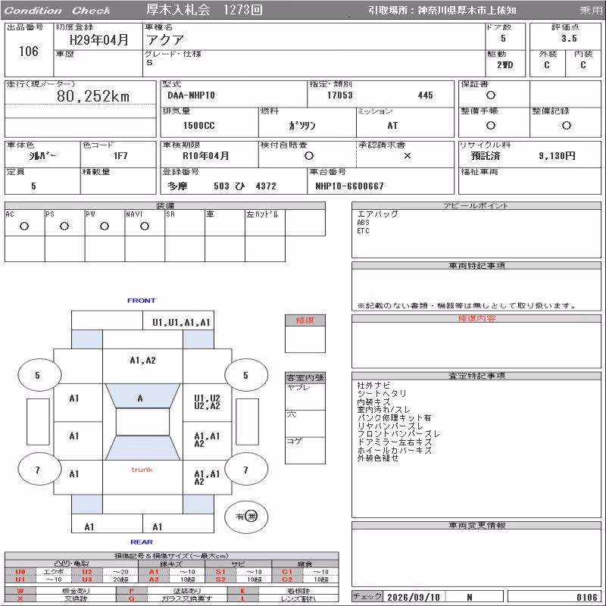Click the spare tire 有/無 indicator
Screen dimensions: 606x606
click(246, 517)
